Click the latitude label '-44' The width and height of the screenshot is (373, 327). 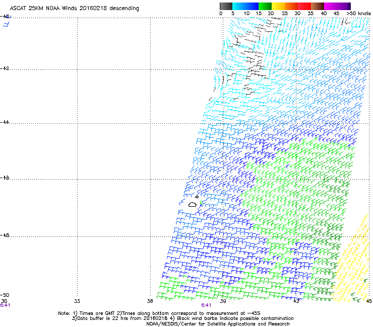tap(5, 122)
